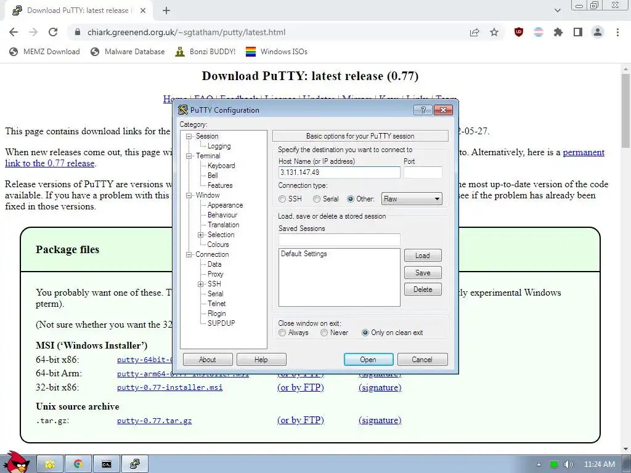Open a new tab with plus button
Viewport: 631px width, 473px height.
click(166, 10)
